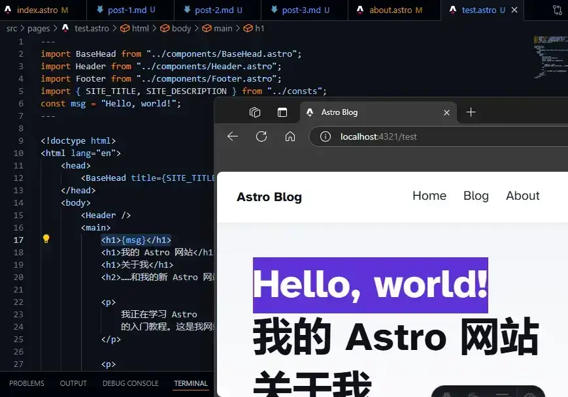Click the site information icon in address bar
The width and height of the screenshot is (568, 397).
point(326,136)
